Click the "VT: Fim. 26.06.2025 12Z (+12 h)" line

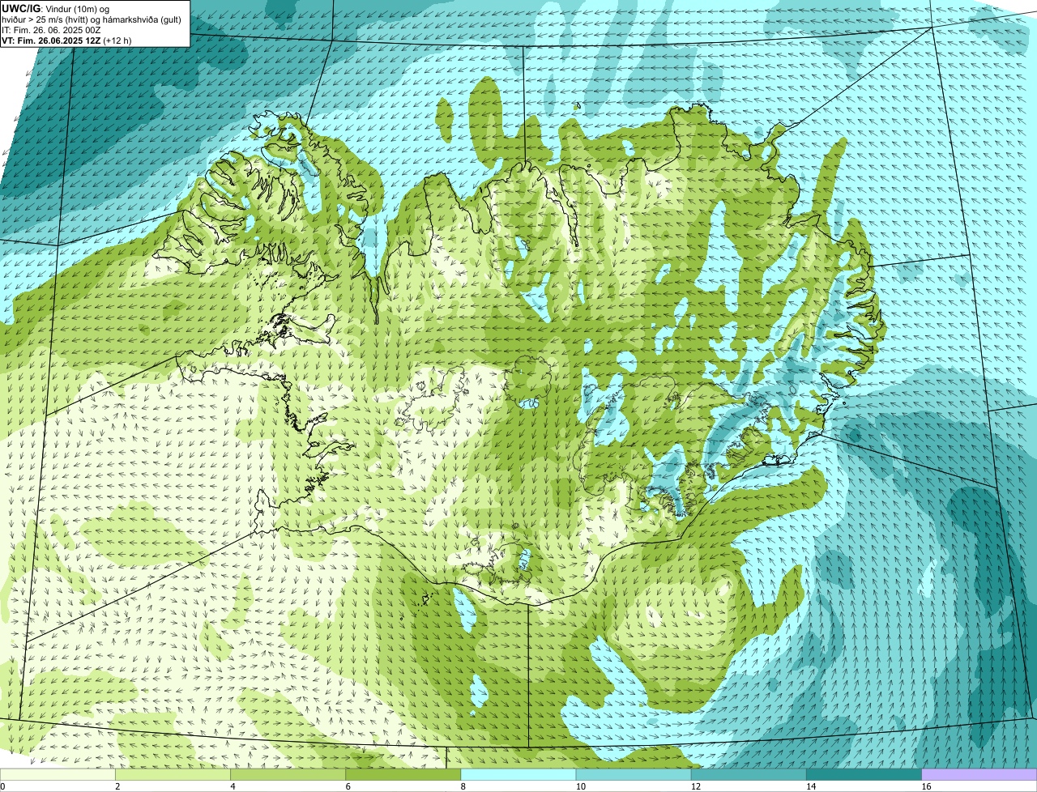[66, 40]
